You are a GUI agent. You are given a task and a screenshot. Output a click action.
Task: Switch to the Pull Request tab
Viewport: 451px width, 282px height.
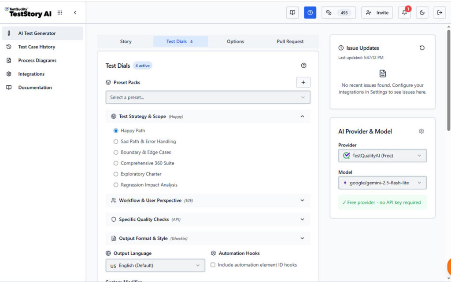pos(290,41)
